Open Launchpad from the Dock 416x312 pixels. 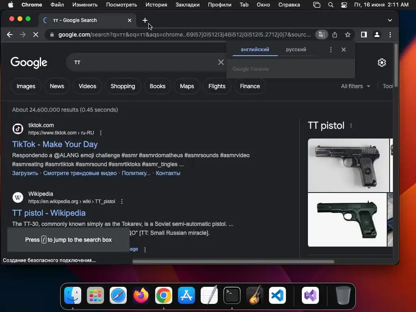point(95,295)
